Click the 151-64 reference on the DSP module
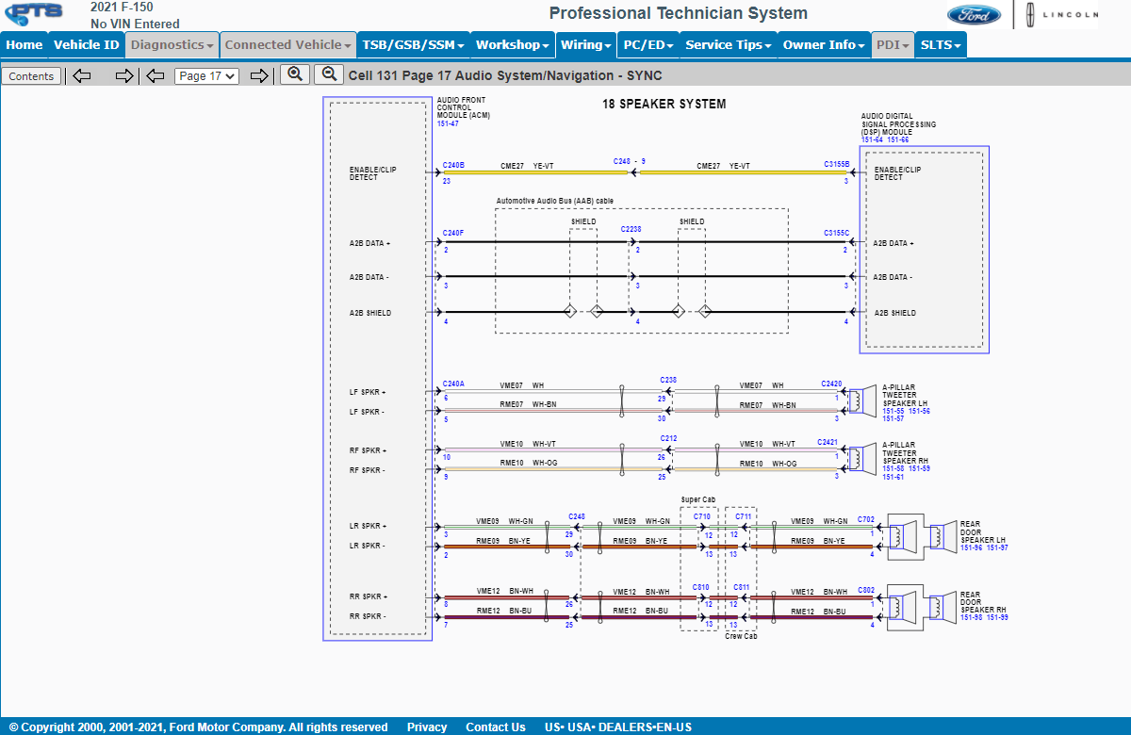Viewport: 1131px width, 735px height. (871, 139)
